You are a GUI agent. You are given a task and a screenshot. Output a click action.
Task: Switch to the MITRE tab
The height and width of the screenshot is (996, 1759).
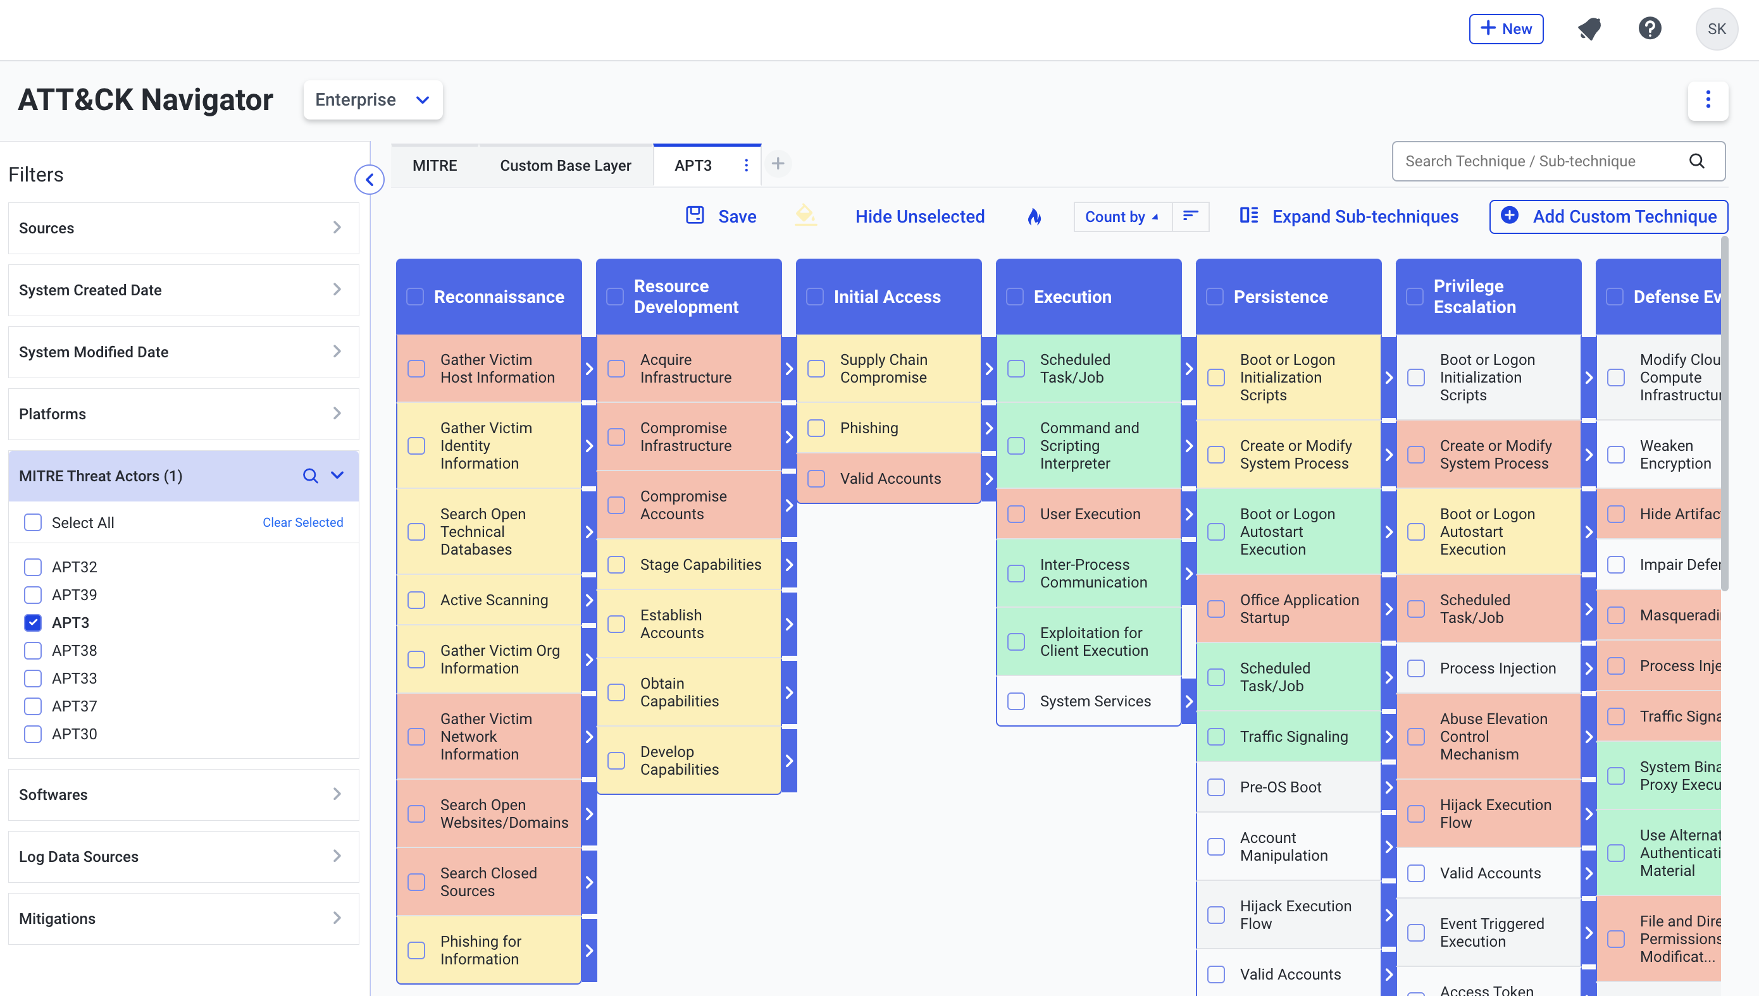435,166
